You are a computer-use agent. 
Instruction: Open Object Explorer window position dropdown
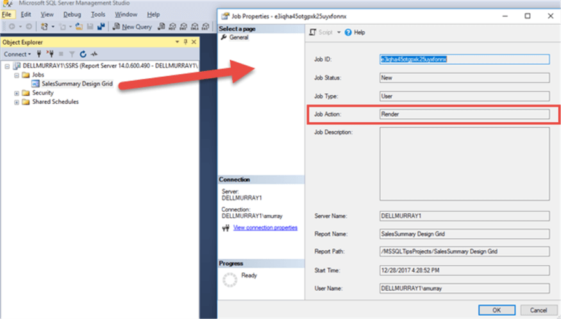(x=177, y=42)
